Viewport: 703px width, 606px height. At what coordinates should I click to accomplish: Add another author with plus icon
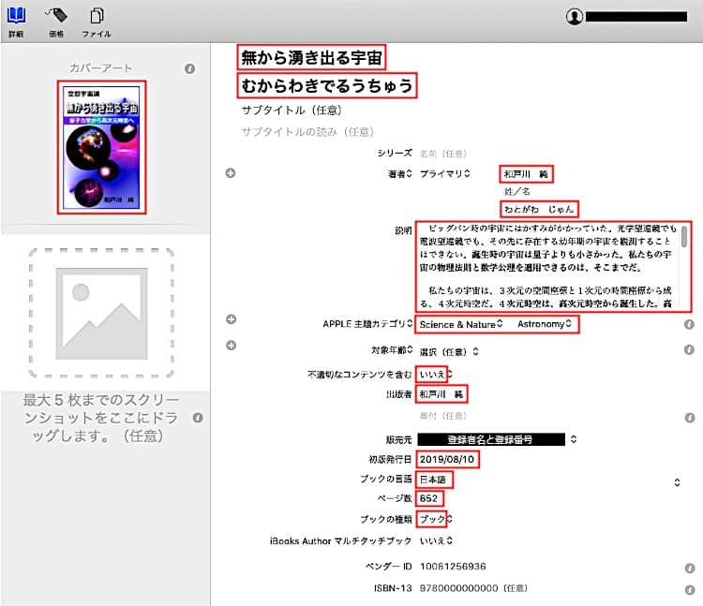[x=231, y=173]
